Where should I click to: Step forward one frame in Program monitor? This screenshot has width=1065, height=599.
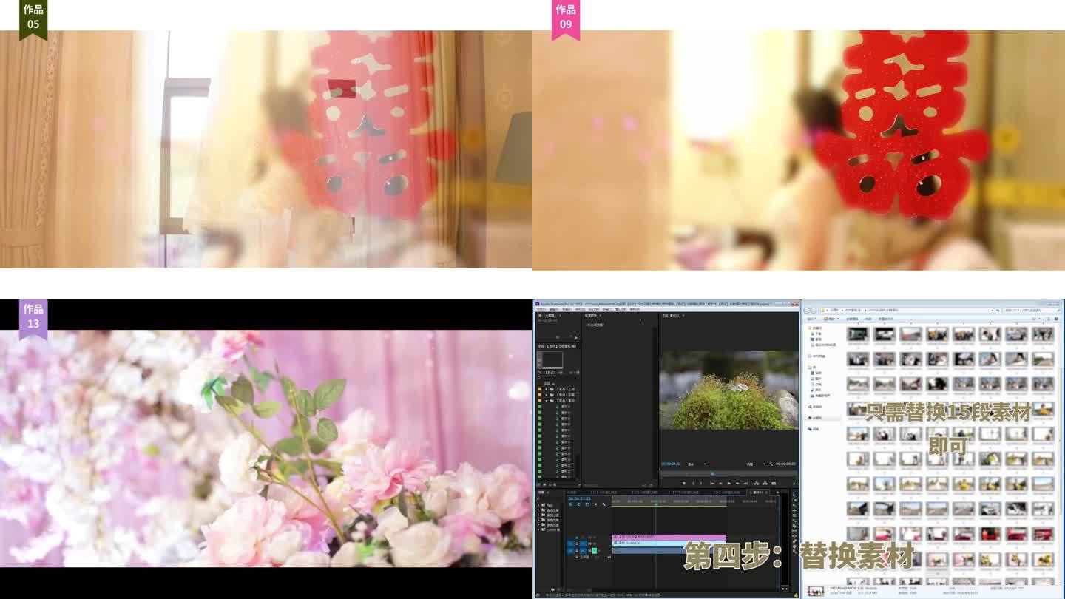pyautogui.click(x=737, y=484)
